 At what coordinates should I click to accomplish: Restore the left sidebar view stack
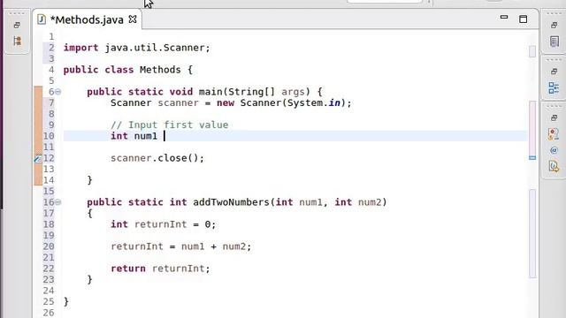click(17, 26)
